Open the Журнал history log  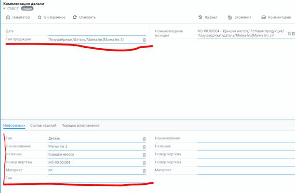click(x=208, y=17)
